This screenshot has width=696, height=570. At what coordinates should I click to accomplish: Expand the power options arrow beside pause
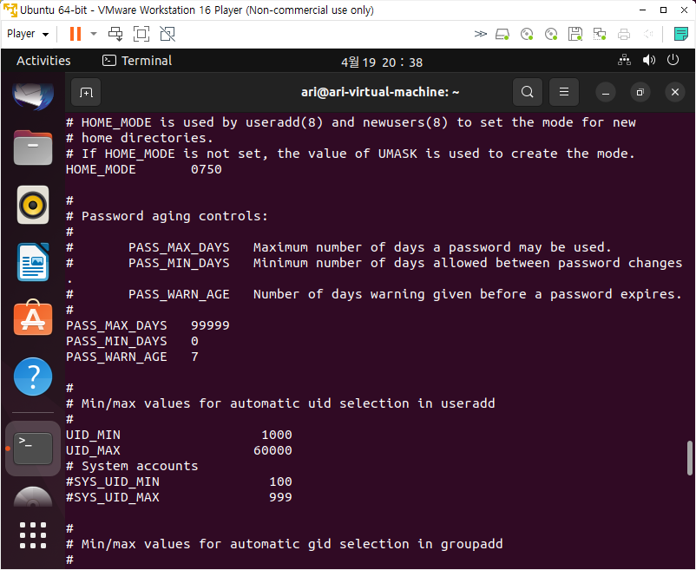point(92,34)
